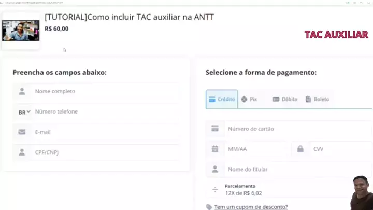The image size is (373, 210).
Task: Select the Boleto payment tab
Action: 317,99
